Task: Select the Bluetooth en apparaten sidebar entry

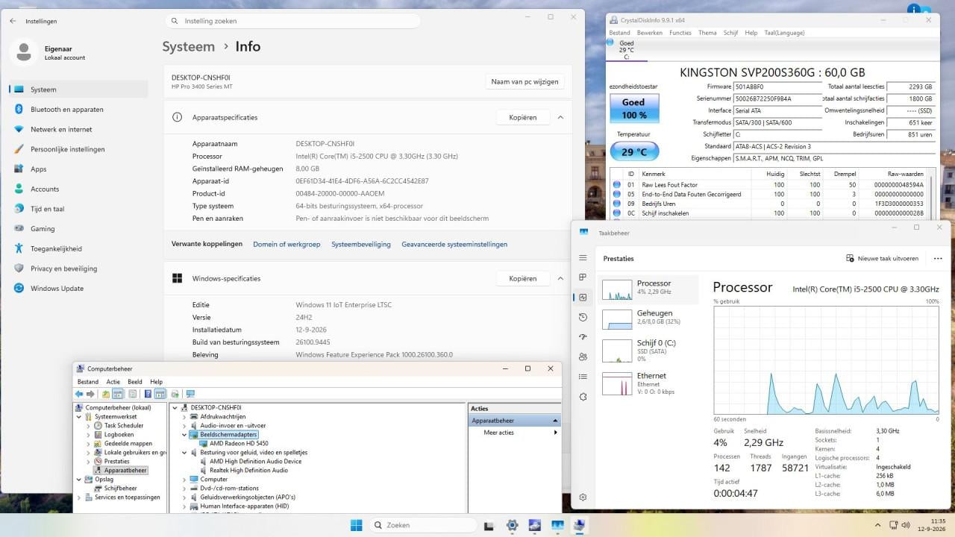Action: 78,109
